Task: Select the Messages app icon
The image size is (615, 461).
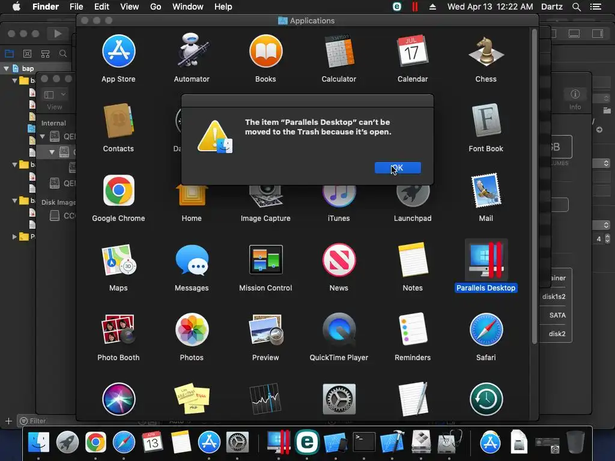Action: (192, 260)
